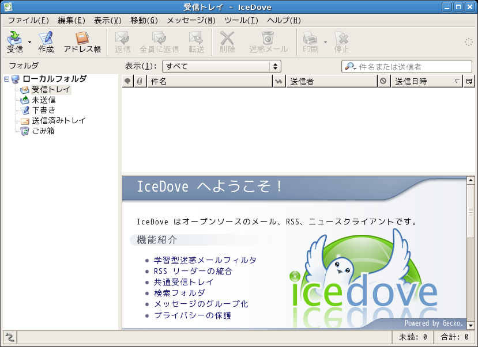Open the 表示 view filter combo box すべて
Screen dimensions: 478x347
pos(221,66)
